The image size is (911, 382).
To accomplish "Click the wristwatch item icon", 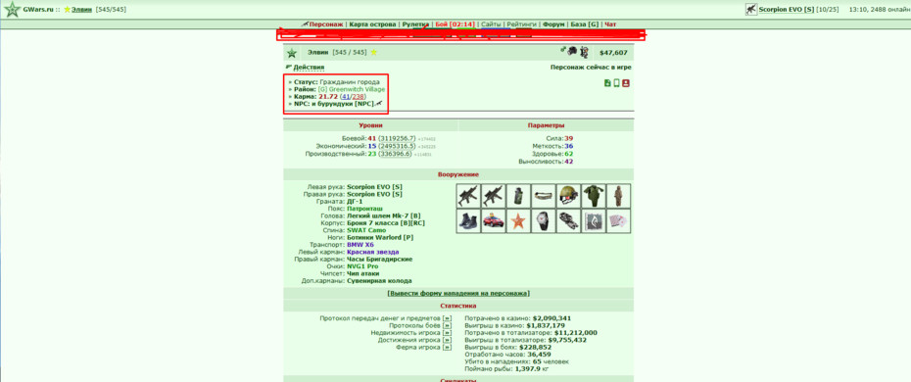I will coord(544,221).
